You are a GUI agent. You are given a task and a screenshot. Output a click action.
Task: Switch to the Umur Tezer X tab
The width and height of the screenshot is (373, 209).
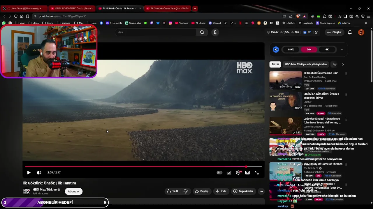click(24, 8)
